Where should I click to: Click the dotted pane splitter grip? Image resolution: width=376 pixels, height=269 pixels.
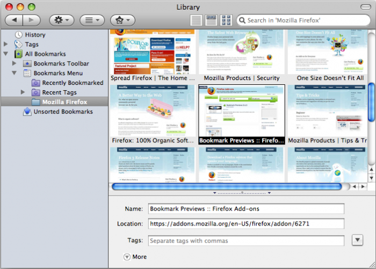tap(242, 193)
